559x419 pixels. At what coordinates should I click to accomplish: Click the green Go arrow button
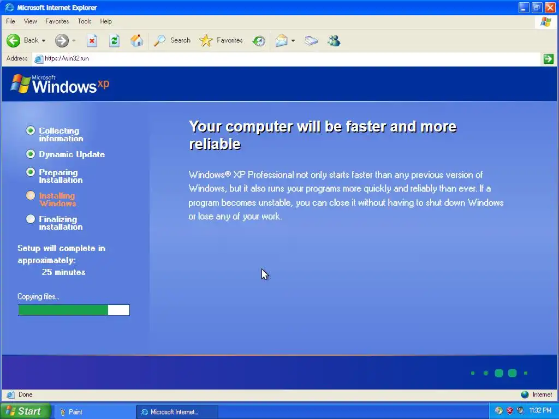point(548,59)
